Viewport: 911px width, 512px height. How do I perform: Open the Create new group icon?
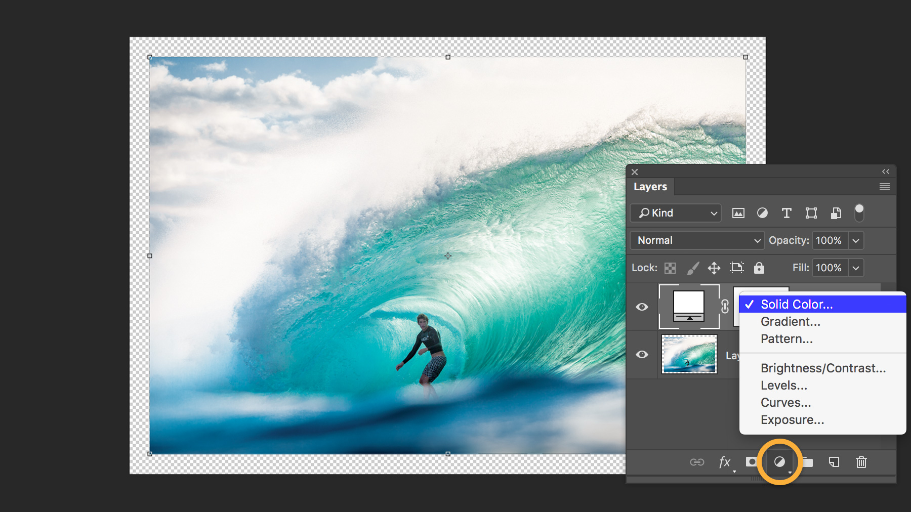(807, 462)
